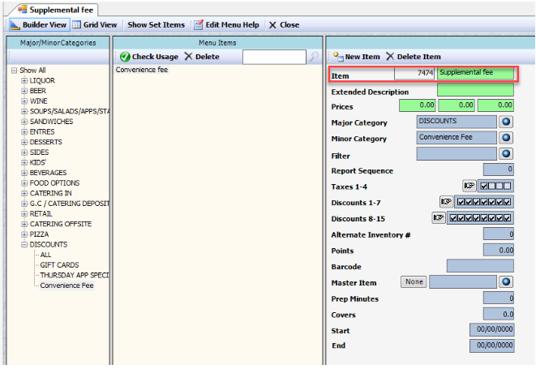Image resolution: width=536 pixels, height=369 pixels.
Task: Click the None button for Master Item
Action: 413,282
